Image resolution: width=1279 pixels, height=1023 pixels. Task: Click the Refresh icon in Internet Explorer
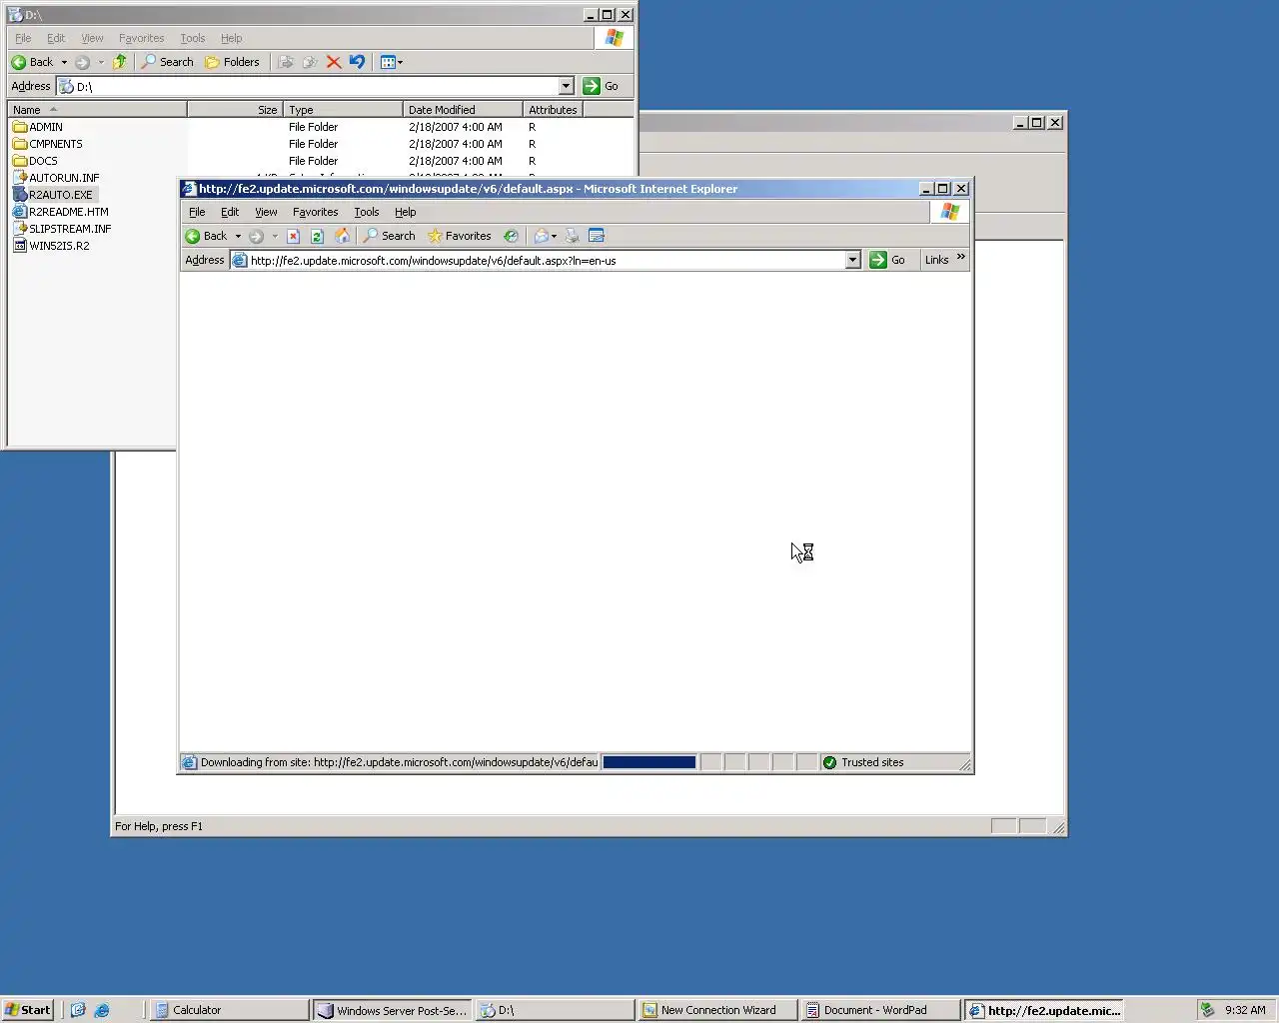(317, 236)
